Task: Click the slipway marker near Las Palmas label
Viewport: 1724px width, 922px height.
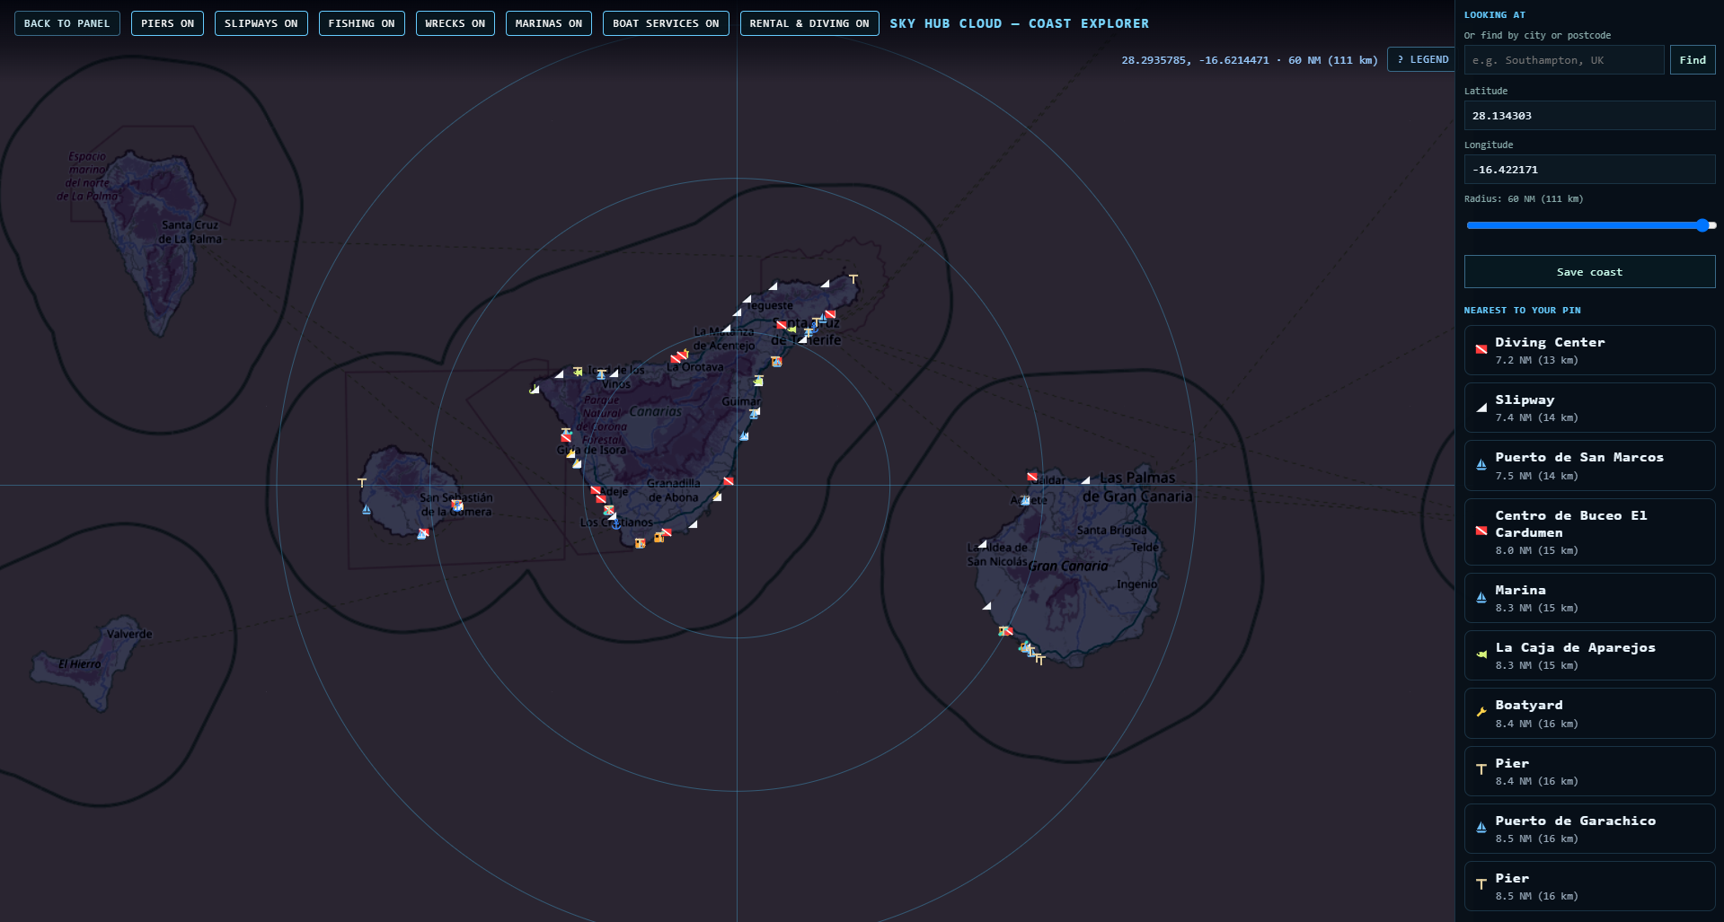Action: tap(1085, 480)
